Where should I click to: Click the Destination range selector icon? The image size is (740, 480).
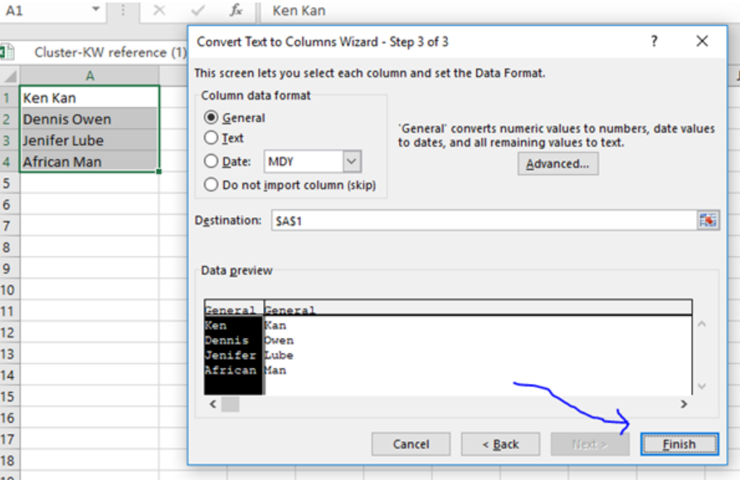point(708,220)
